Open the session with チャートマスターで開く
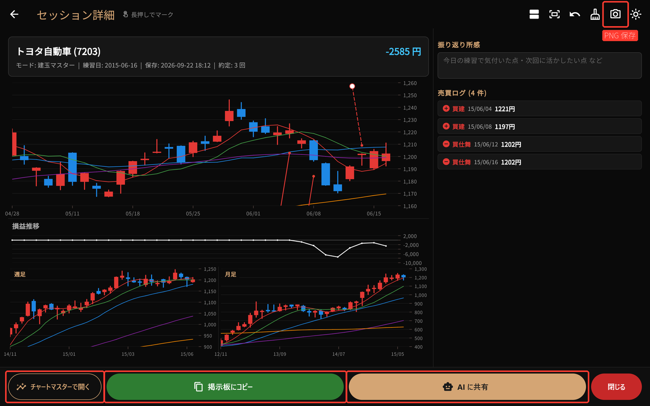The width and height of the screenshot is (650, 406). (55, 387)
